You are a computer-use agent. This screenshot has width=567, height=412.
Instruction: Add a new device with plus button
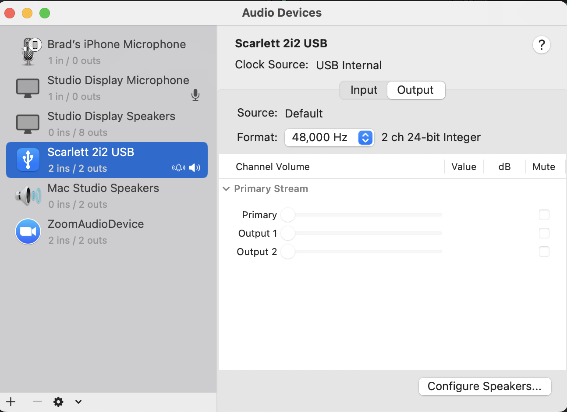tap(11, 401)
